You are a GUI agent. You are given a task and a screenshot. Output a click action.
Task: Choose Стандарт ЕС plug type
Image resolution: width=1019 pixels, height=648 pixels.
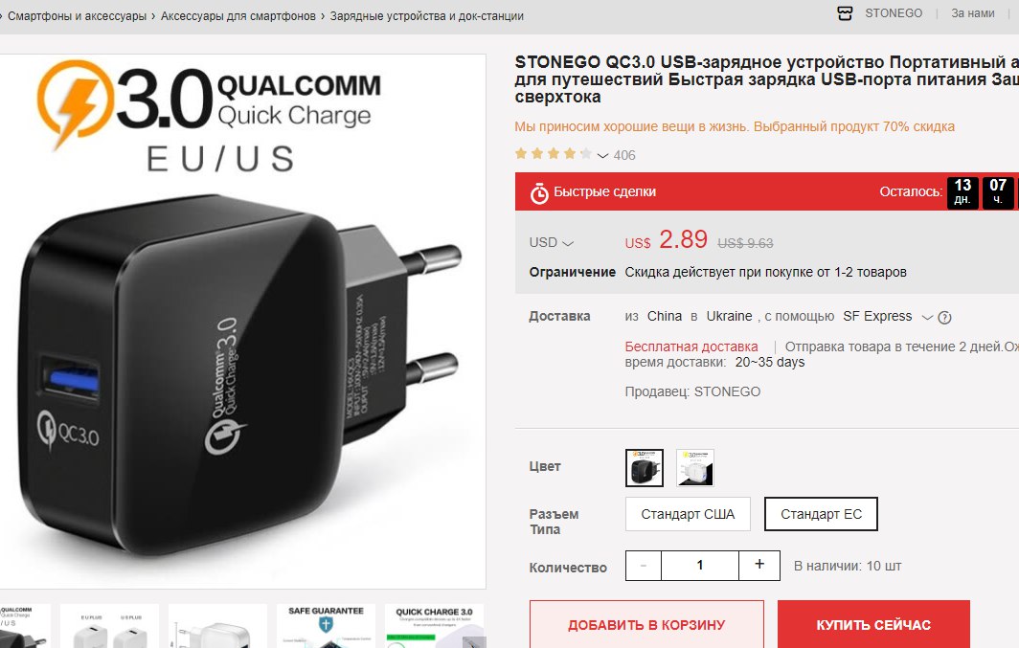pyautogui.click(x=821, y=514)
